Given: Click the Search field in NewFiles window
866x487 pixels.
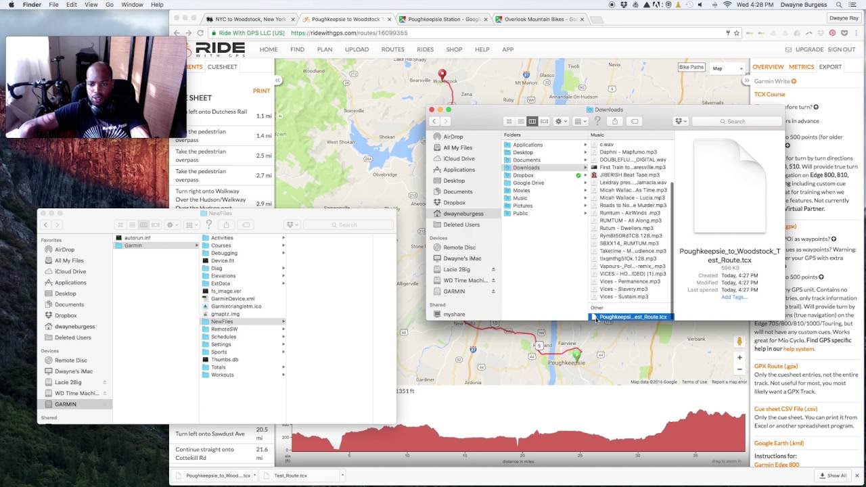Looking at the screenshot, I should point(348,225).
